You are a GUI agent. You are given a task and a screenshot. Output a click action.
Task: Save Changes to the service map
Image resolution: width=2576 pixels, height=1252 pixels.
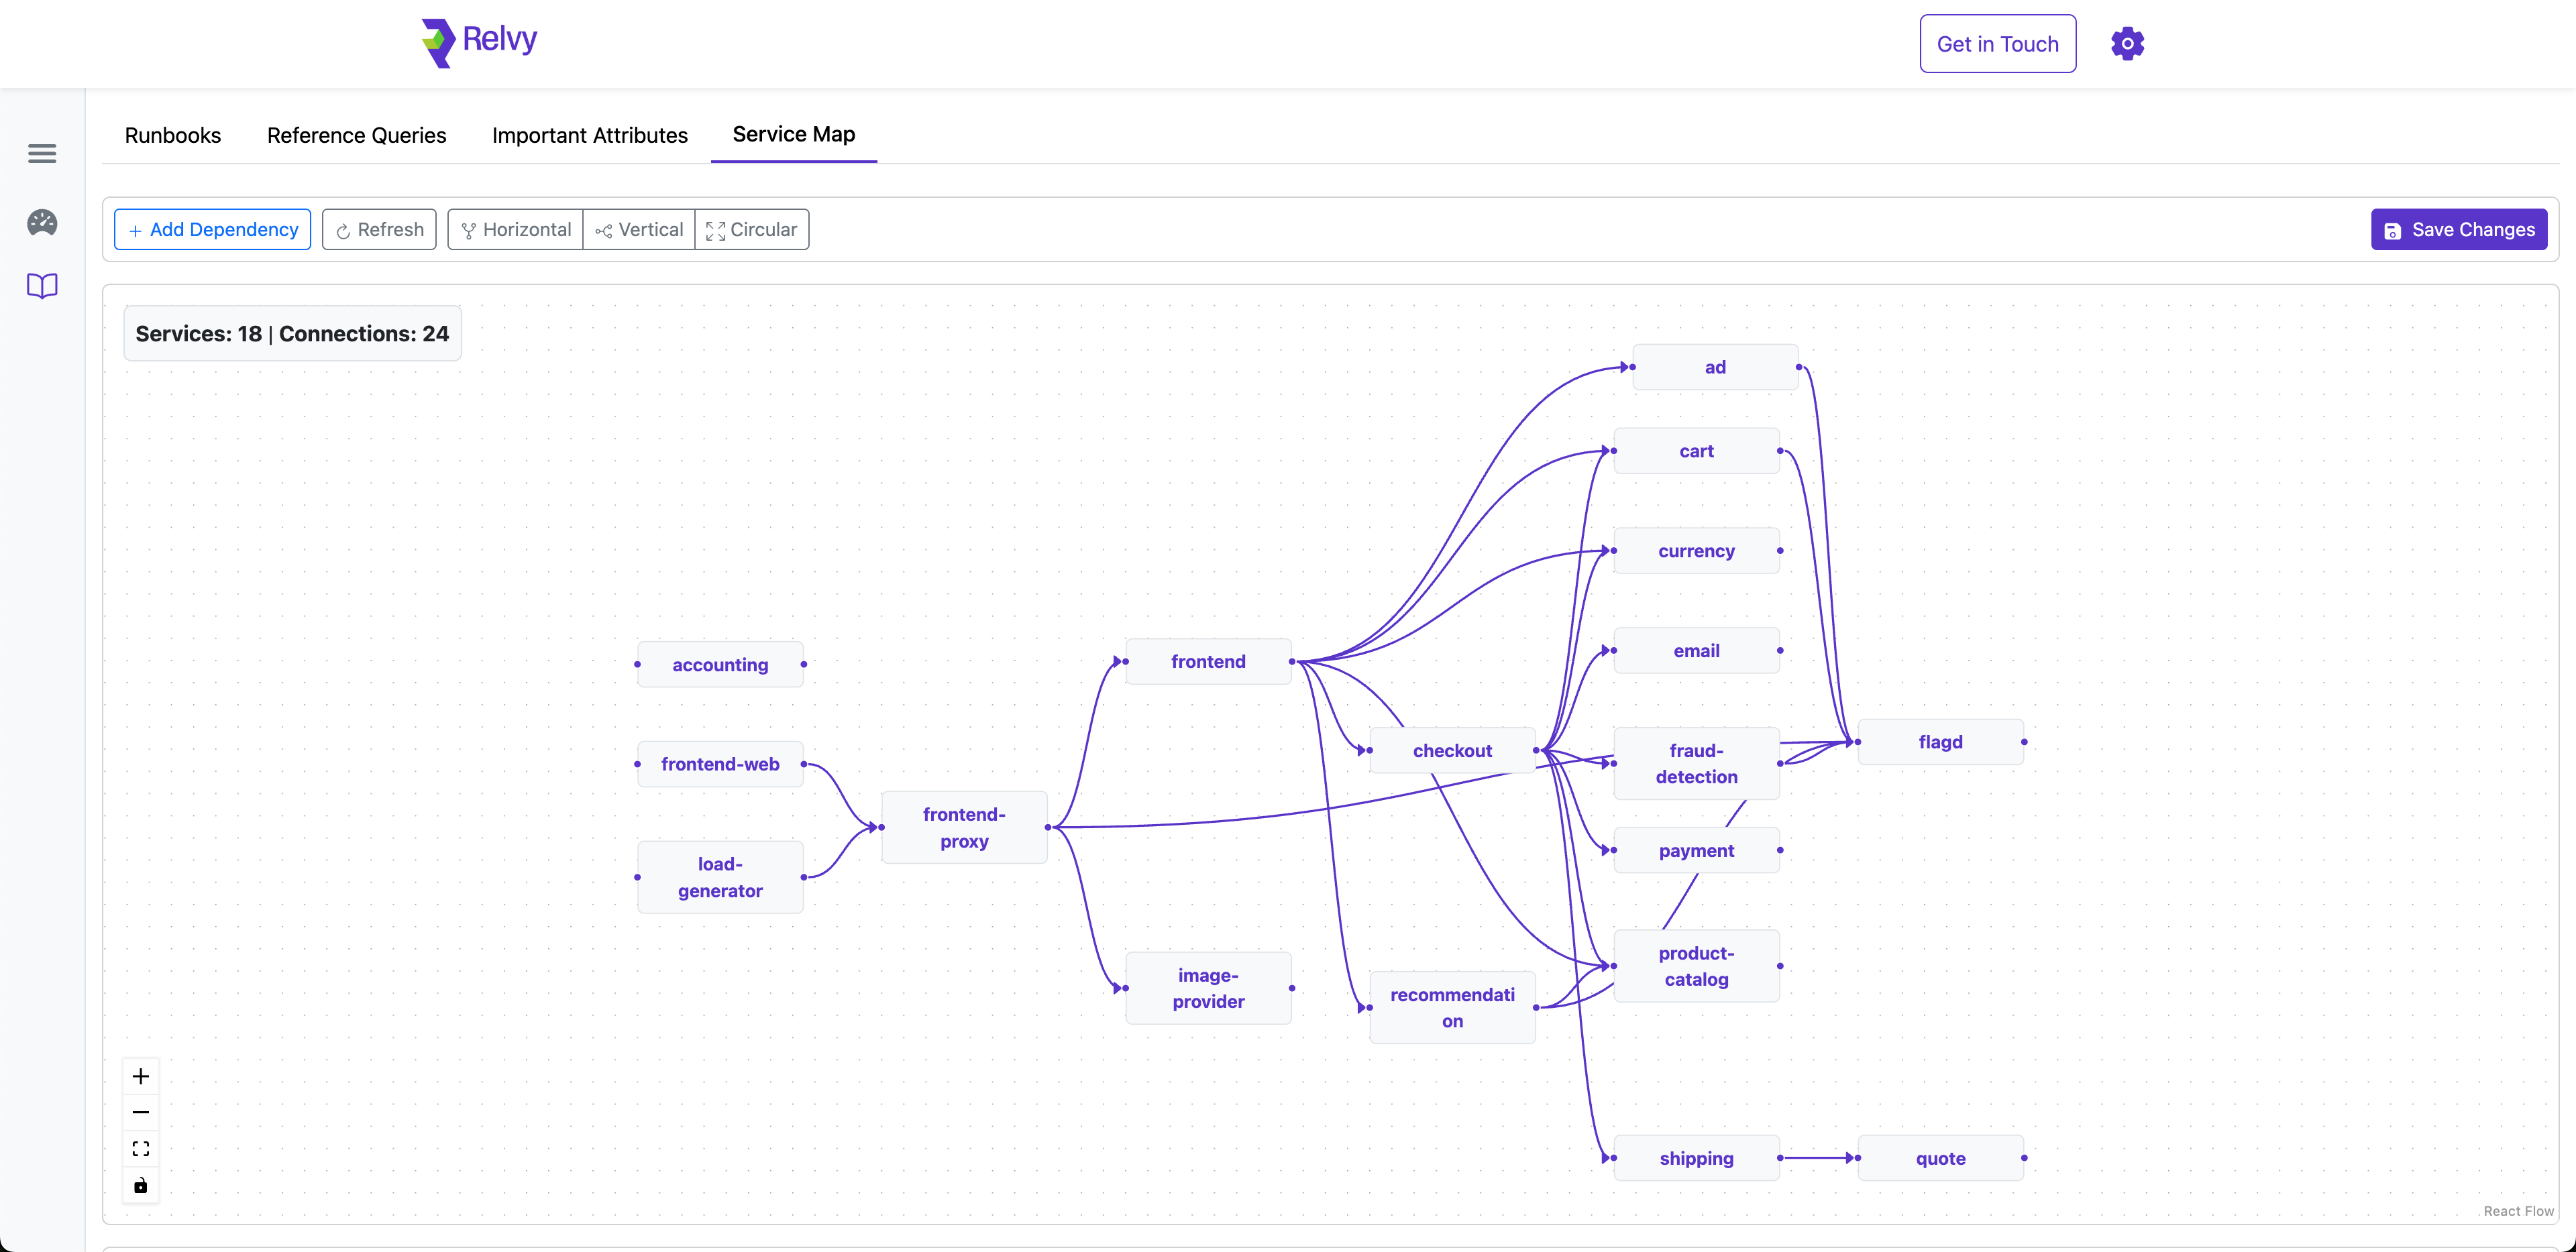tap(2459, 229)
